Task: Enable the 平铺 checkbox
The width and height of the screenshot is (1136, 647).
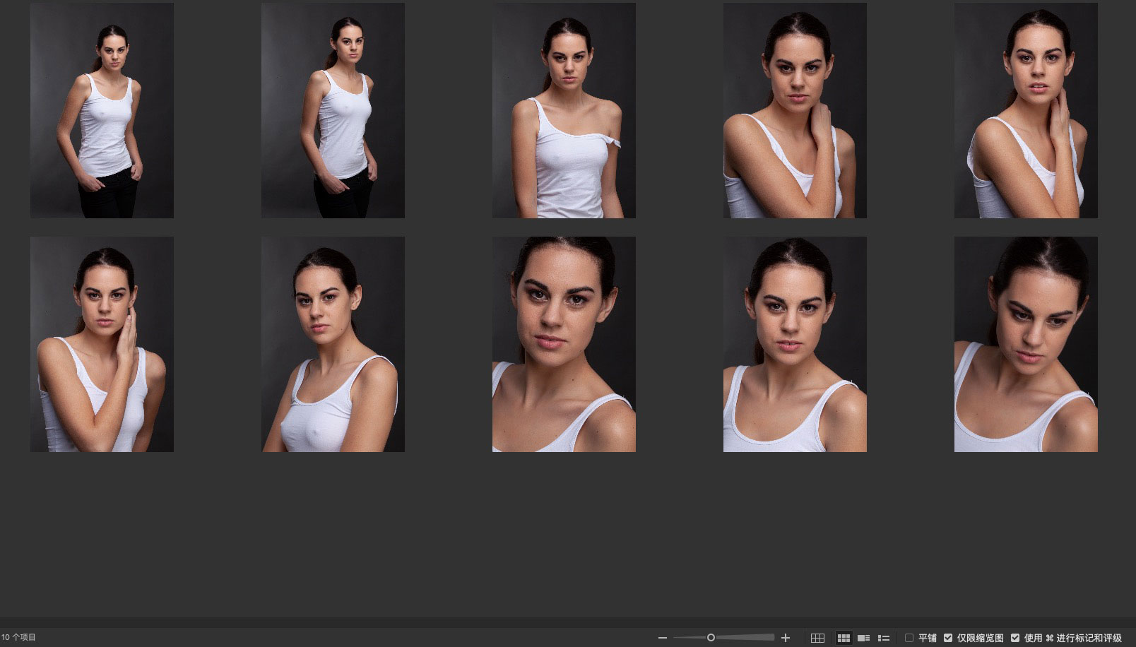Action: click(x=909, y=638)
